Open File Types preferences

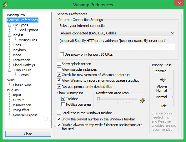[x=20, y=25]
